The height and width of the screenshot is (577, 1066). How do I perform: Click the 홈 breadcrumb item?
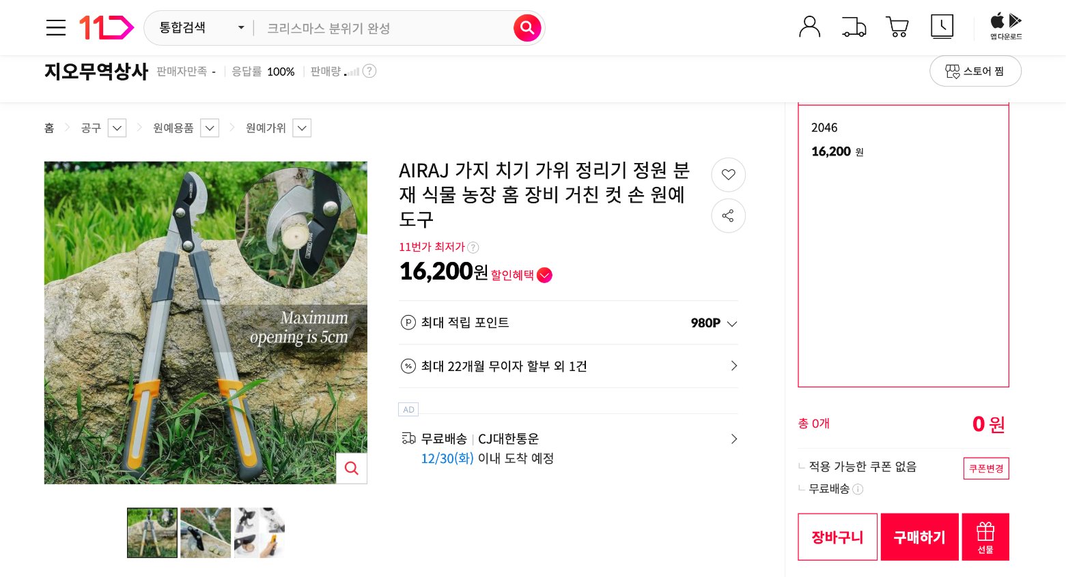coord(48,128)
